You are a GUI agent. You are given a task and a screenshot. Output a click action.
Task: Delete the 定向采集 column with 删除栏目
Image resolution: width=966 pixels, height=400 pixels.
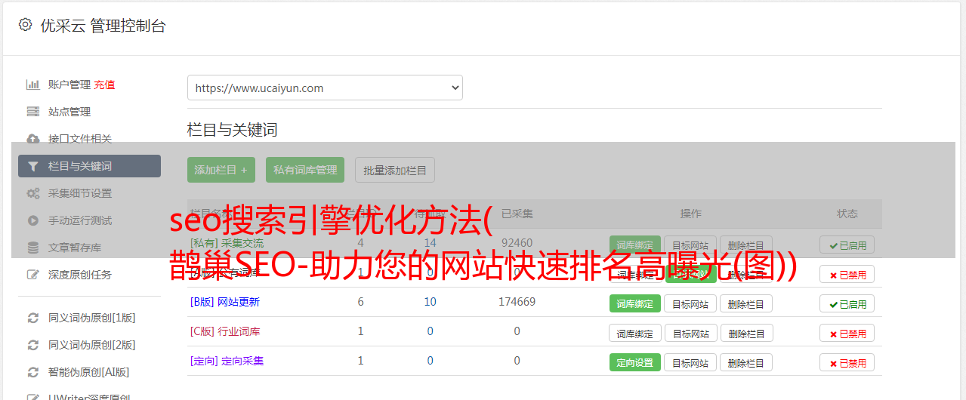pos(746,362)
